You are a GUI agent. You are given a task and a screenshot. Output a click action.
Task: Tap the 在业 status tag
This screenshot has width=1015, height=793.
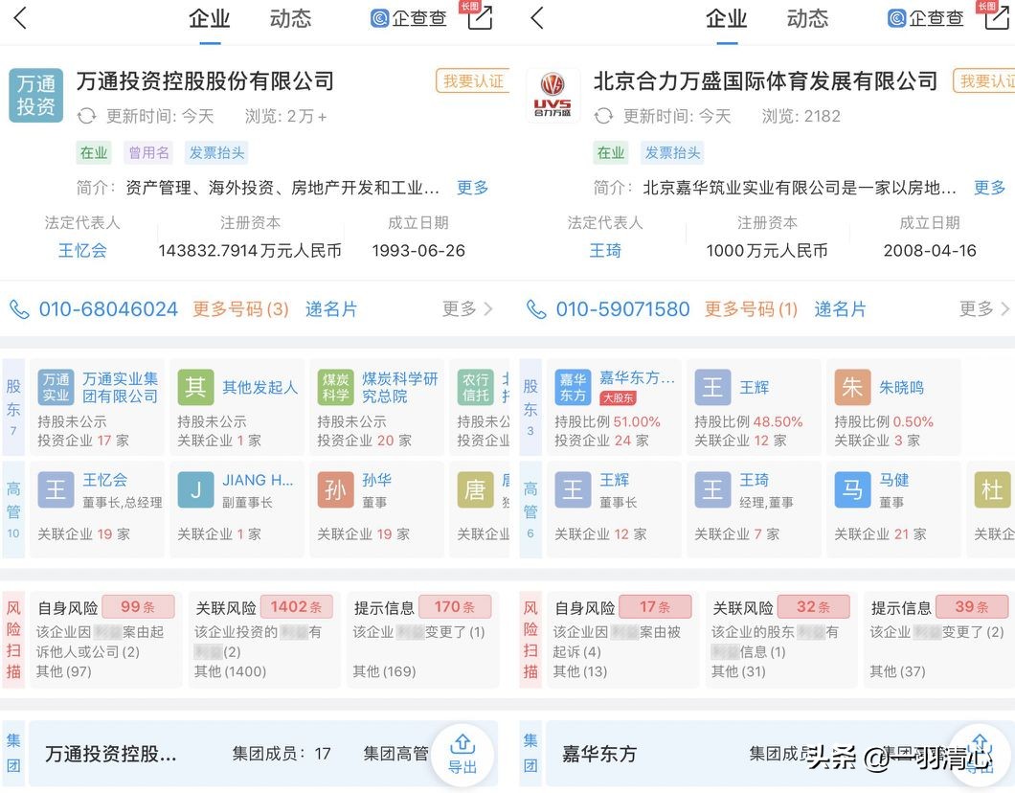coord(93,152)
